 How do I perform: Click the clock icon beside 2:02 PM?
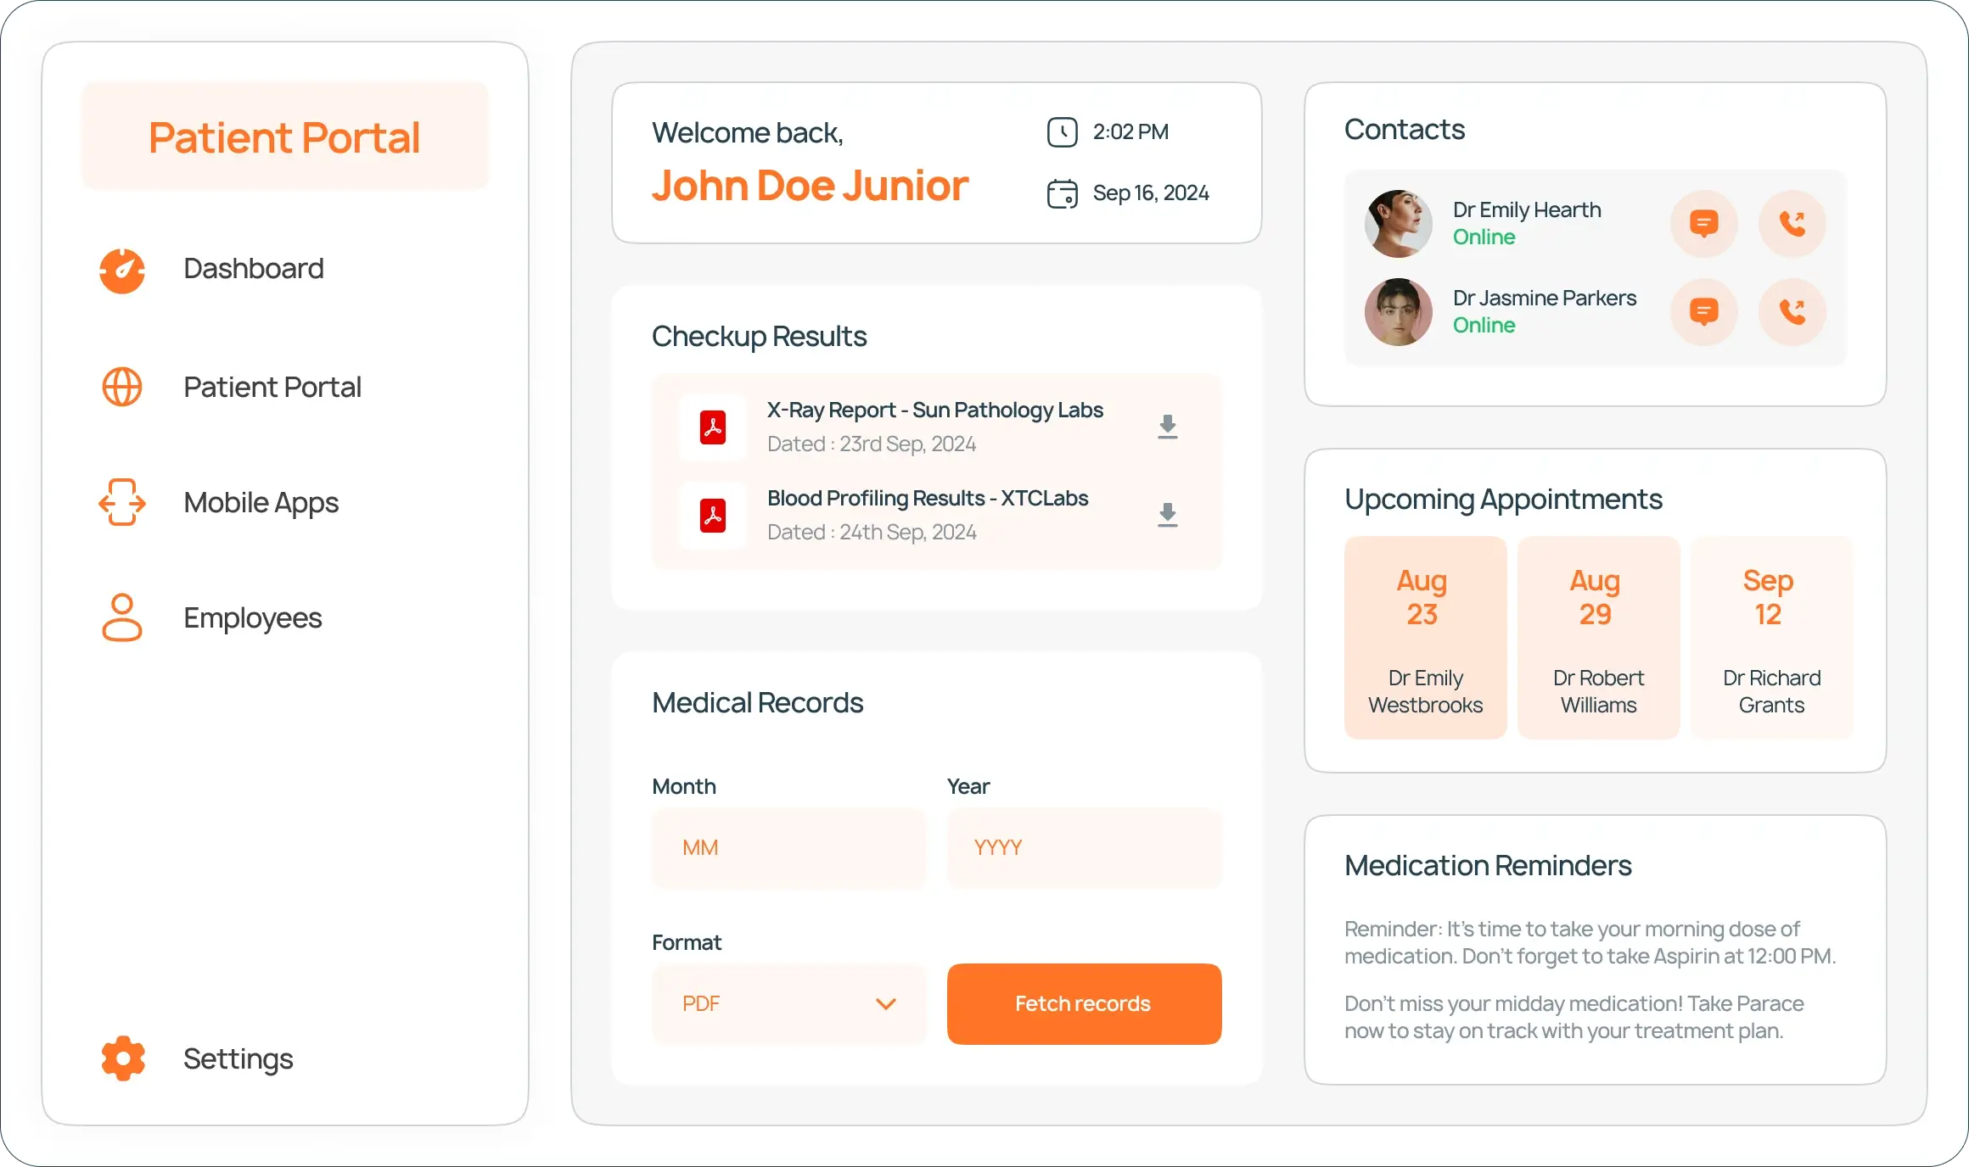coord(1063,131)
